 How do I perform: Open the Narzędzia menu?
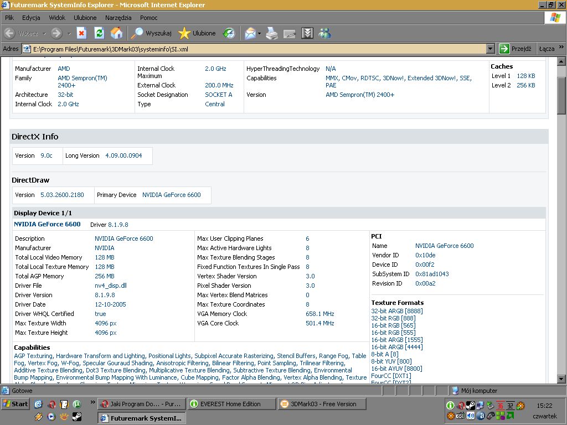click(x=118, y=18)
